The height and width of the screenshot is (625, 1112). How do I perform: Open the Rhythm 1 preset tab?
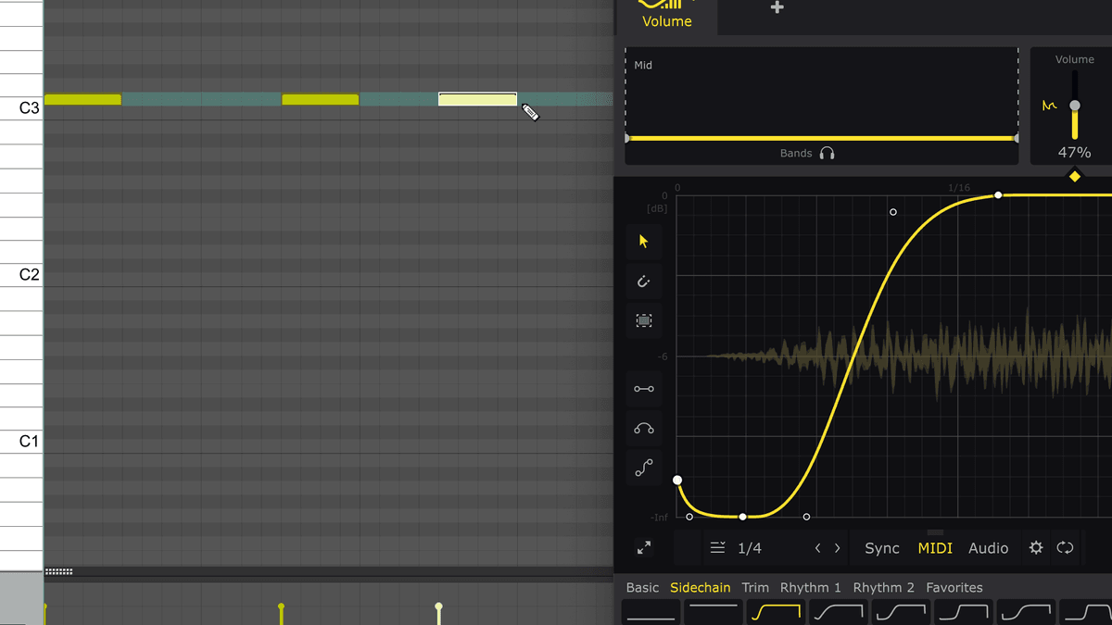pos(810,587)
